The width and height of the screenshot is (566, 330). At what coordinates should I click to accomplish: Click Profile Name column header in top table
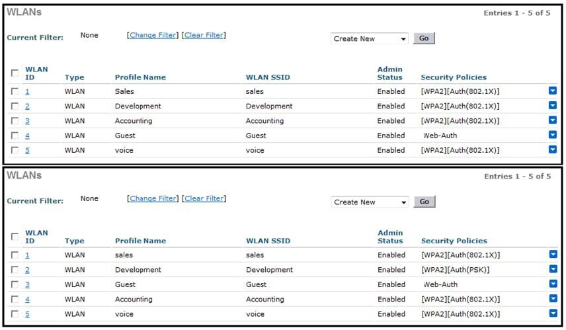[x=140, y=77]
